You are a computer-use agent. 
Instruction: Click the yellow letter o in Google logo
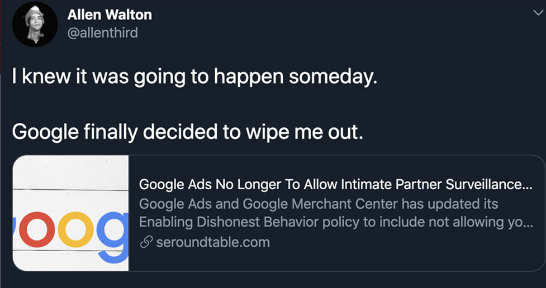pyautogui.click(x=75, y=229)
